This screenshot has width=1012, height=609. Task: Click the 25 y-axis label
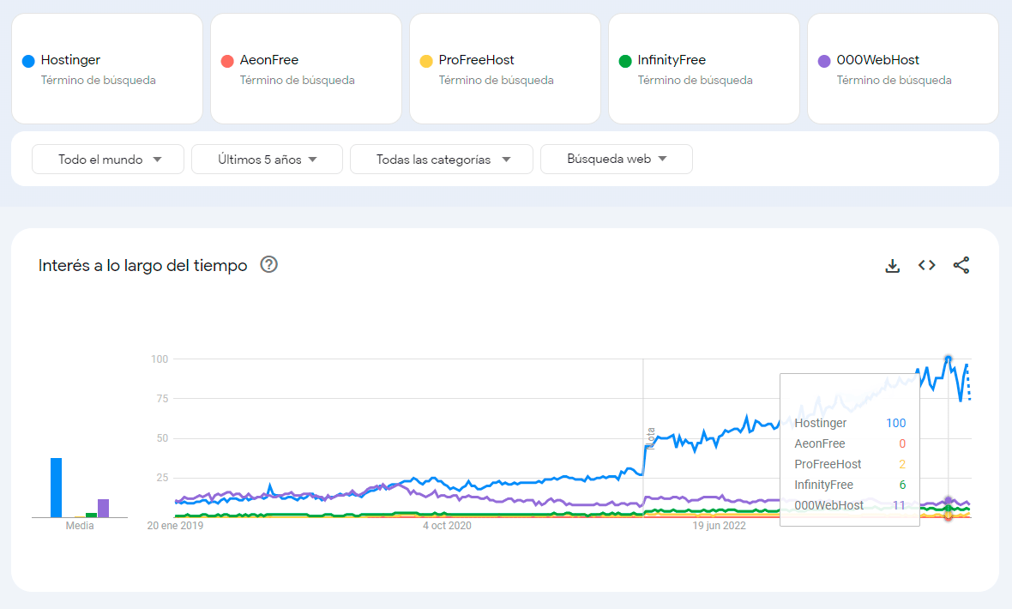[x=162, y=478]
